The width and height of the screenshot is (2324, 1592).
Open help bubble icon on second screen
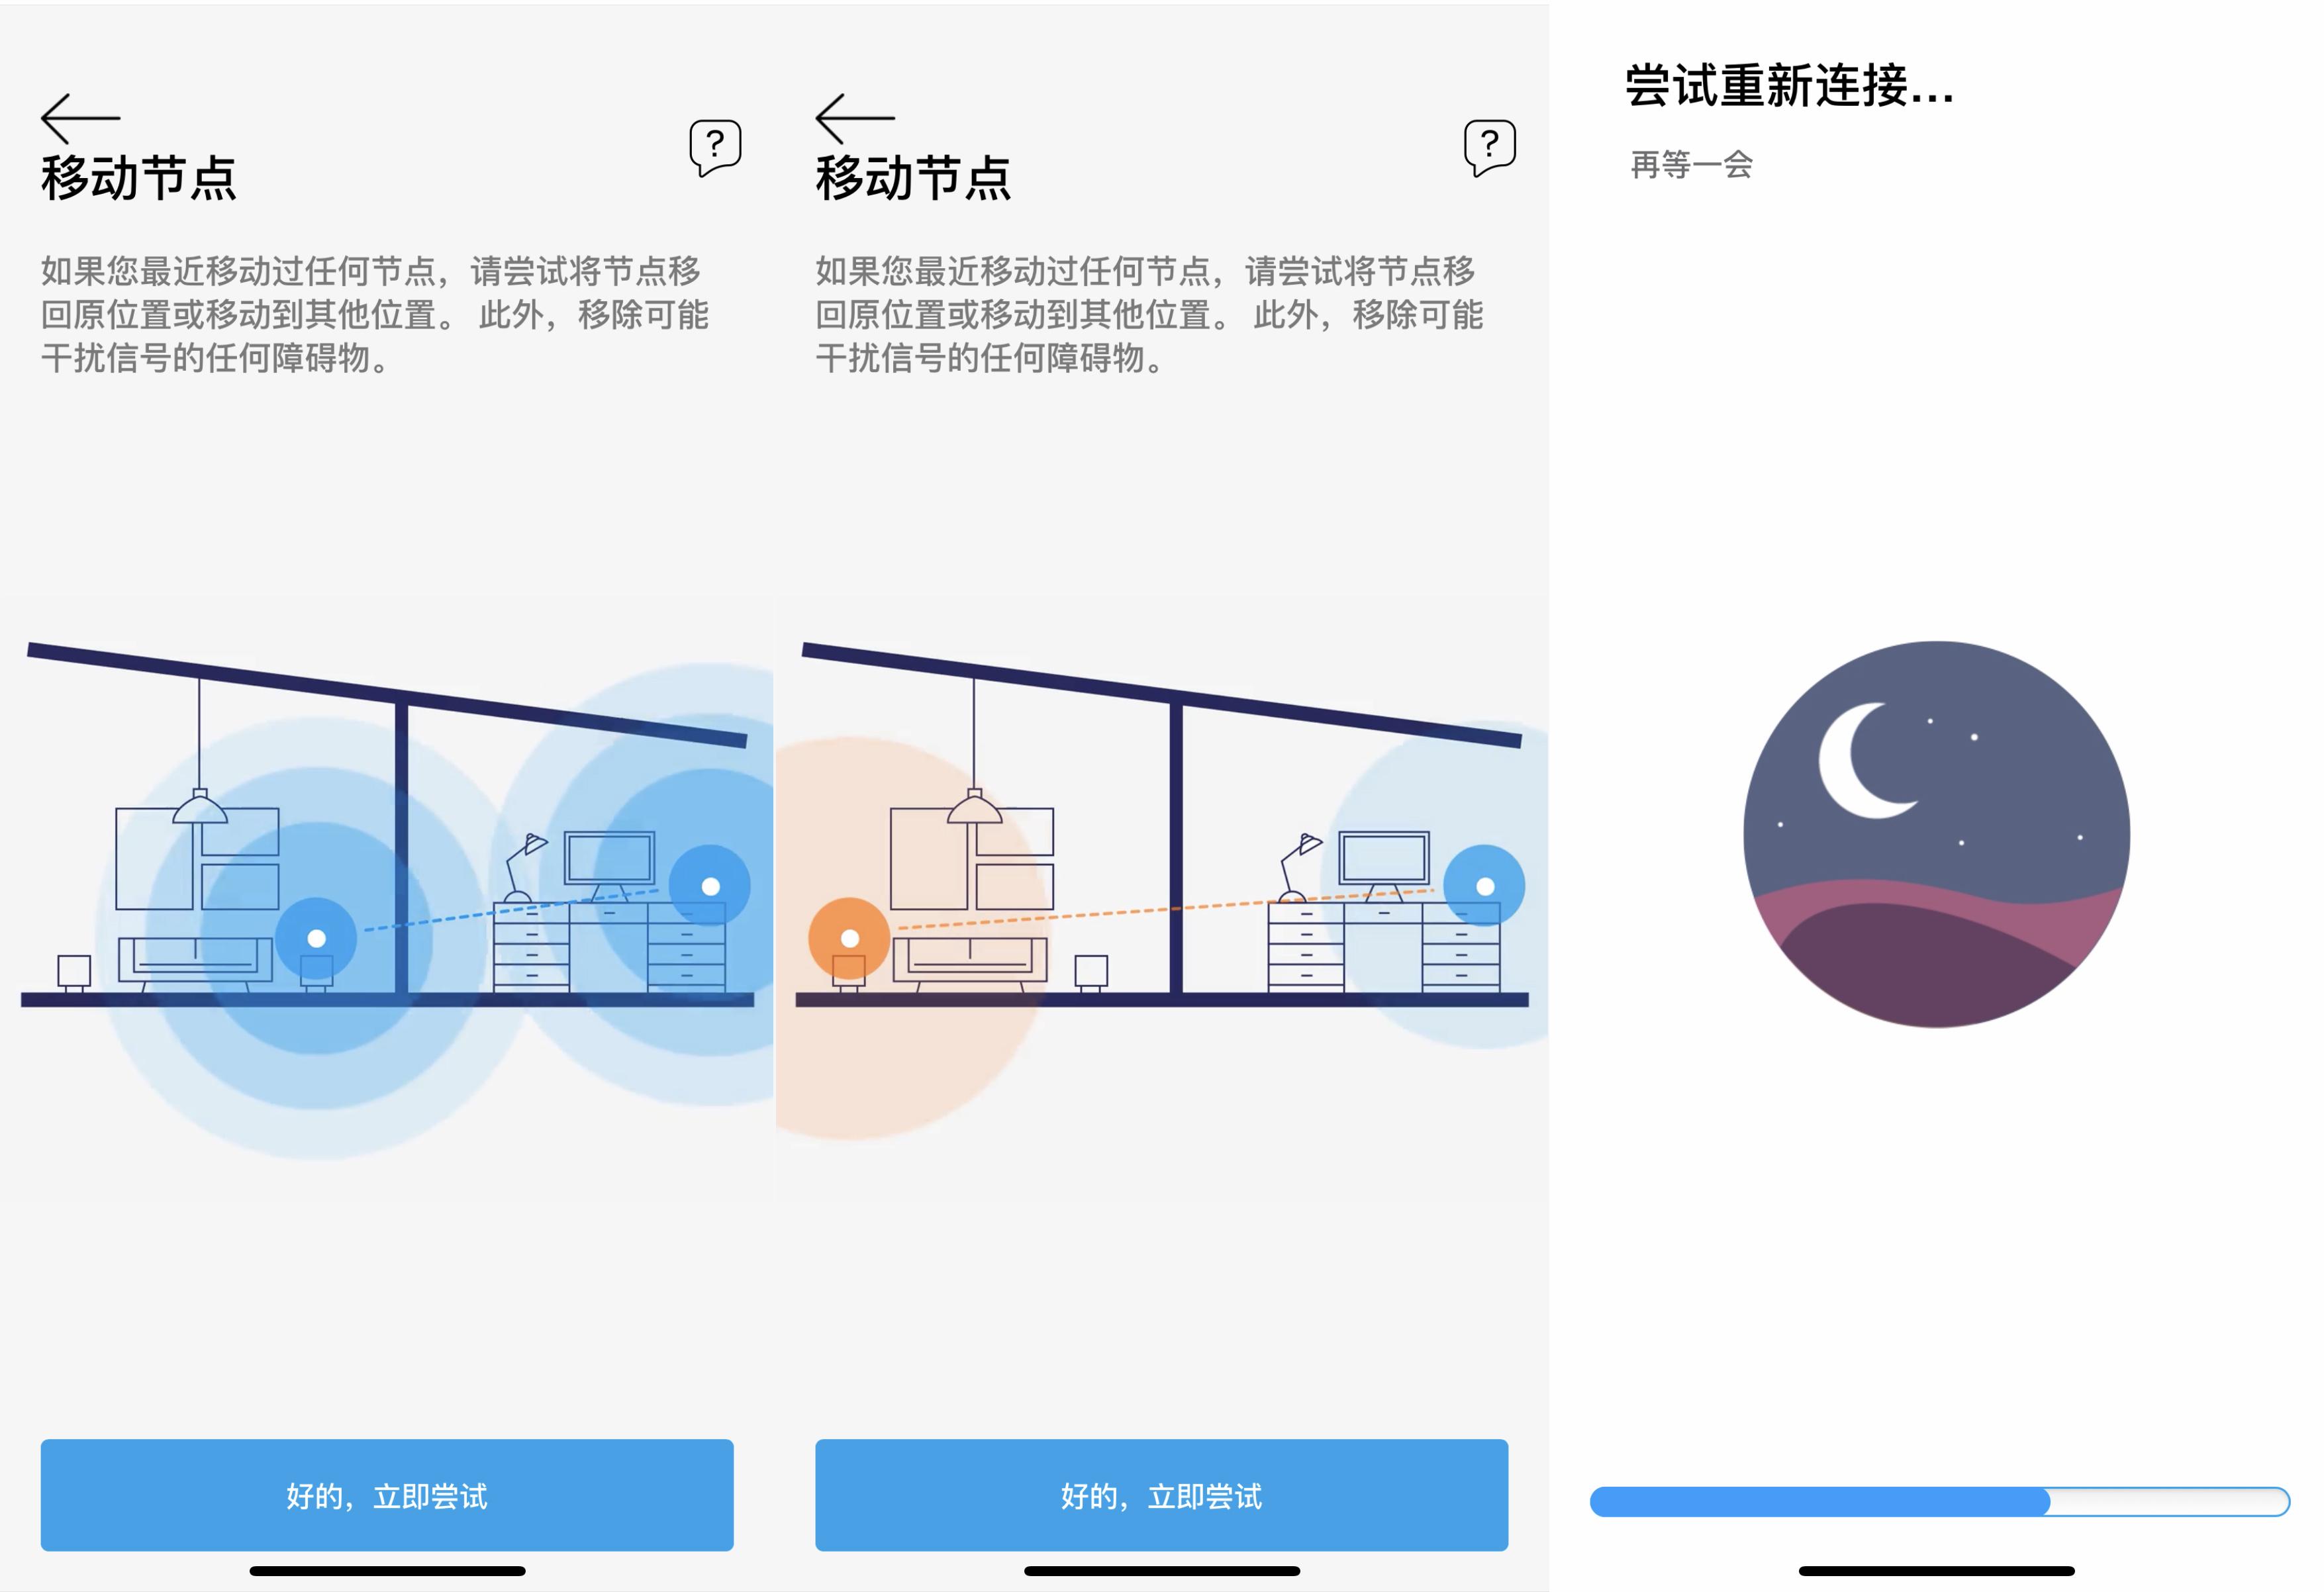[x=1490, y=148]
